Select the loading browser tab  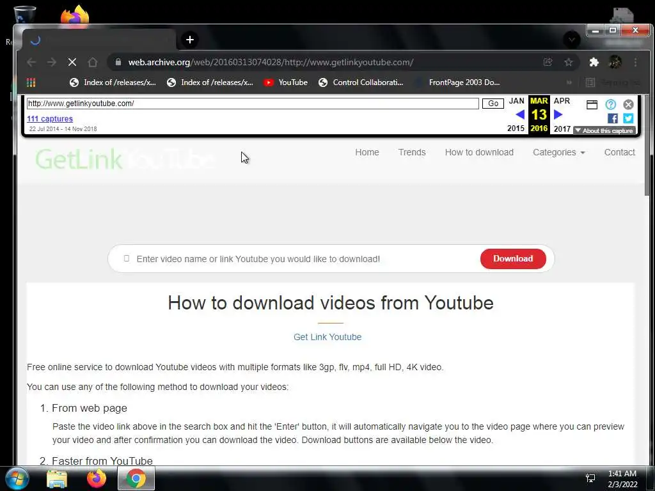tap(99, 40)
